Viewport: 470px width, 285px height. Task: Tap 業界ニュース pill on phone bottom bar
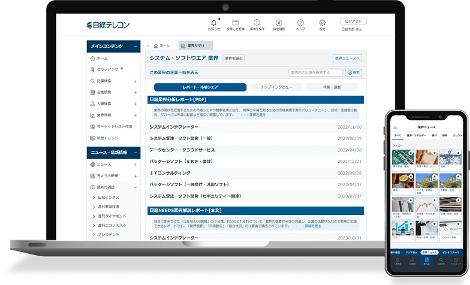pos(429,253)
